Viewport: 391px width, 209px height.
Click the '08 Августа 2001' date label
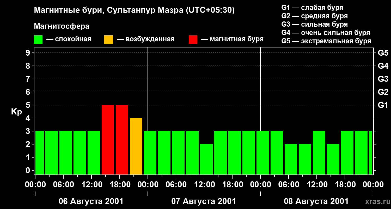pyautogui.click(x=316, y=201)
